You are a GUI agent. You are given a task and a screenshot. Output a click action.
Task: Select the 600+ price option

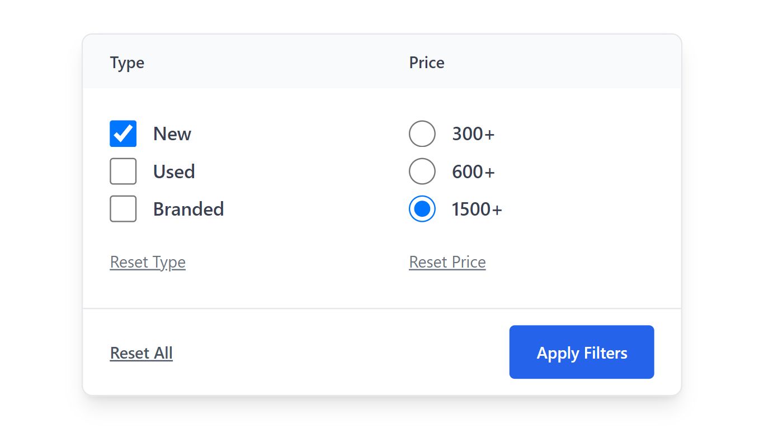[422, 171]
